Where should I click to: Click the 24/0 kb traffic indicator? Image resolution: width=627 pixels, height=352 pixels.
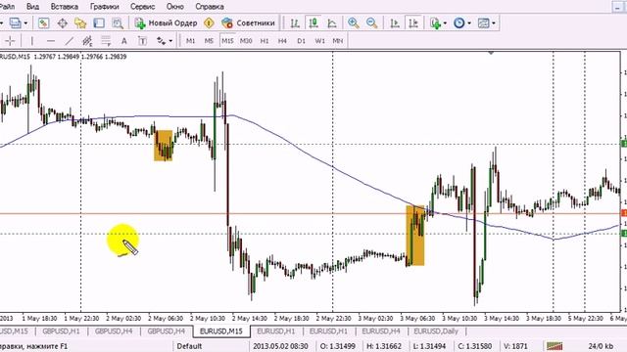click(601, 346)
